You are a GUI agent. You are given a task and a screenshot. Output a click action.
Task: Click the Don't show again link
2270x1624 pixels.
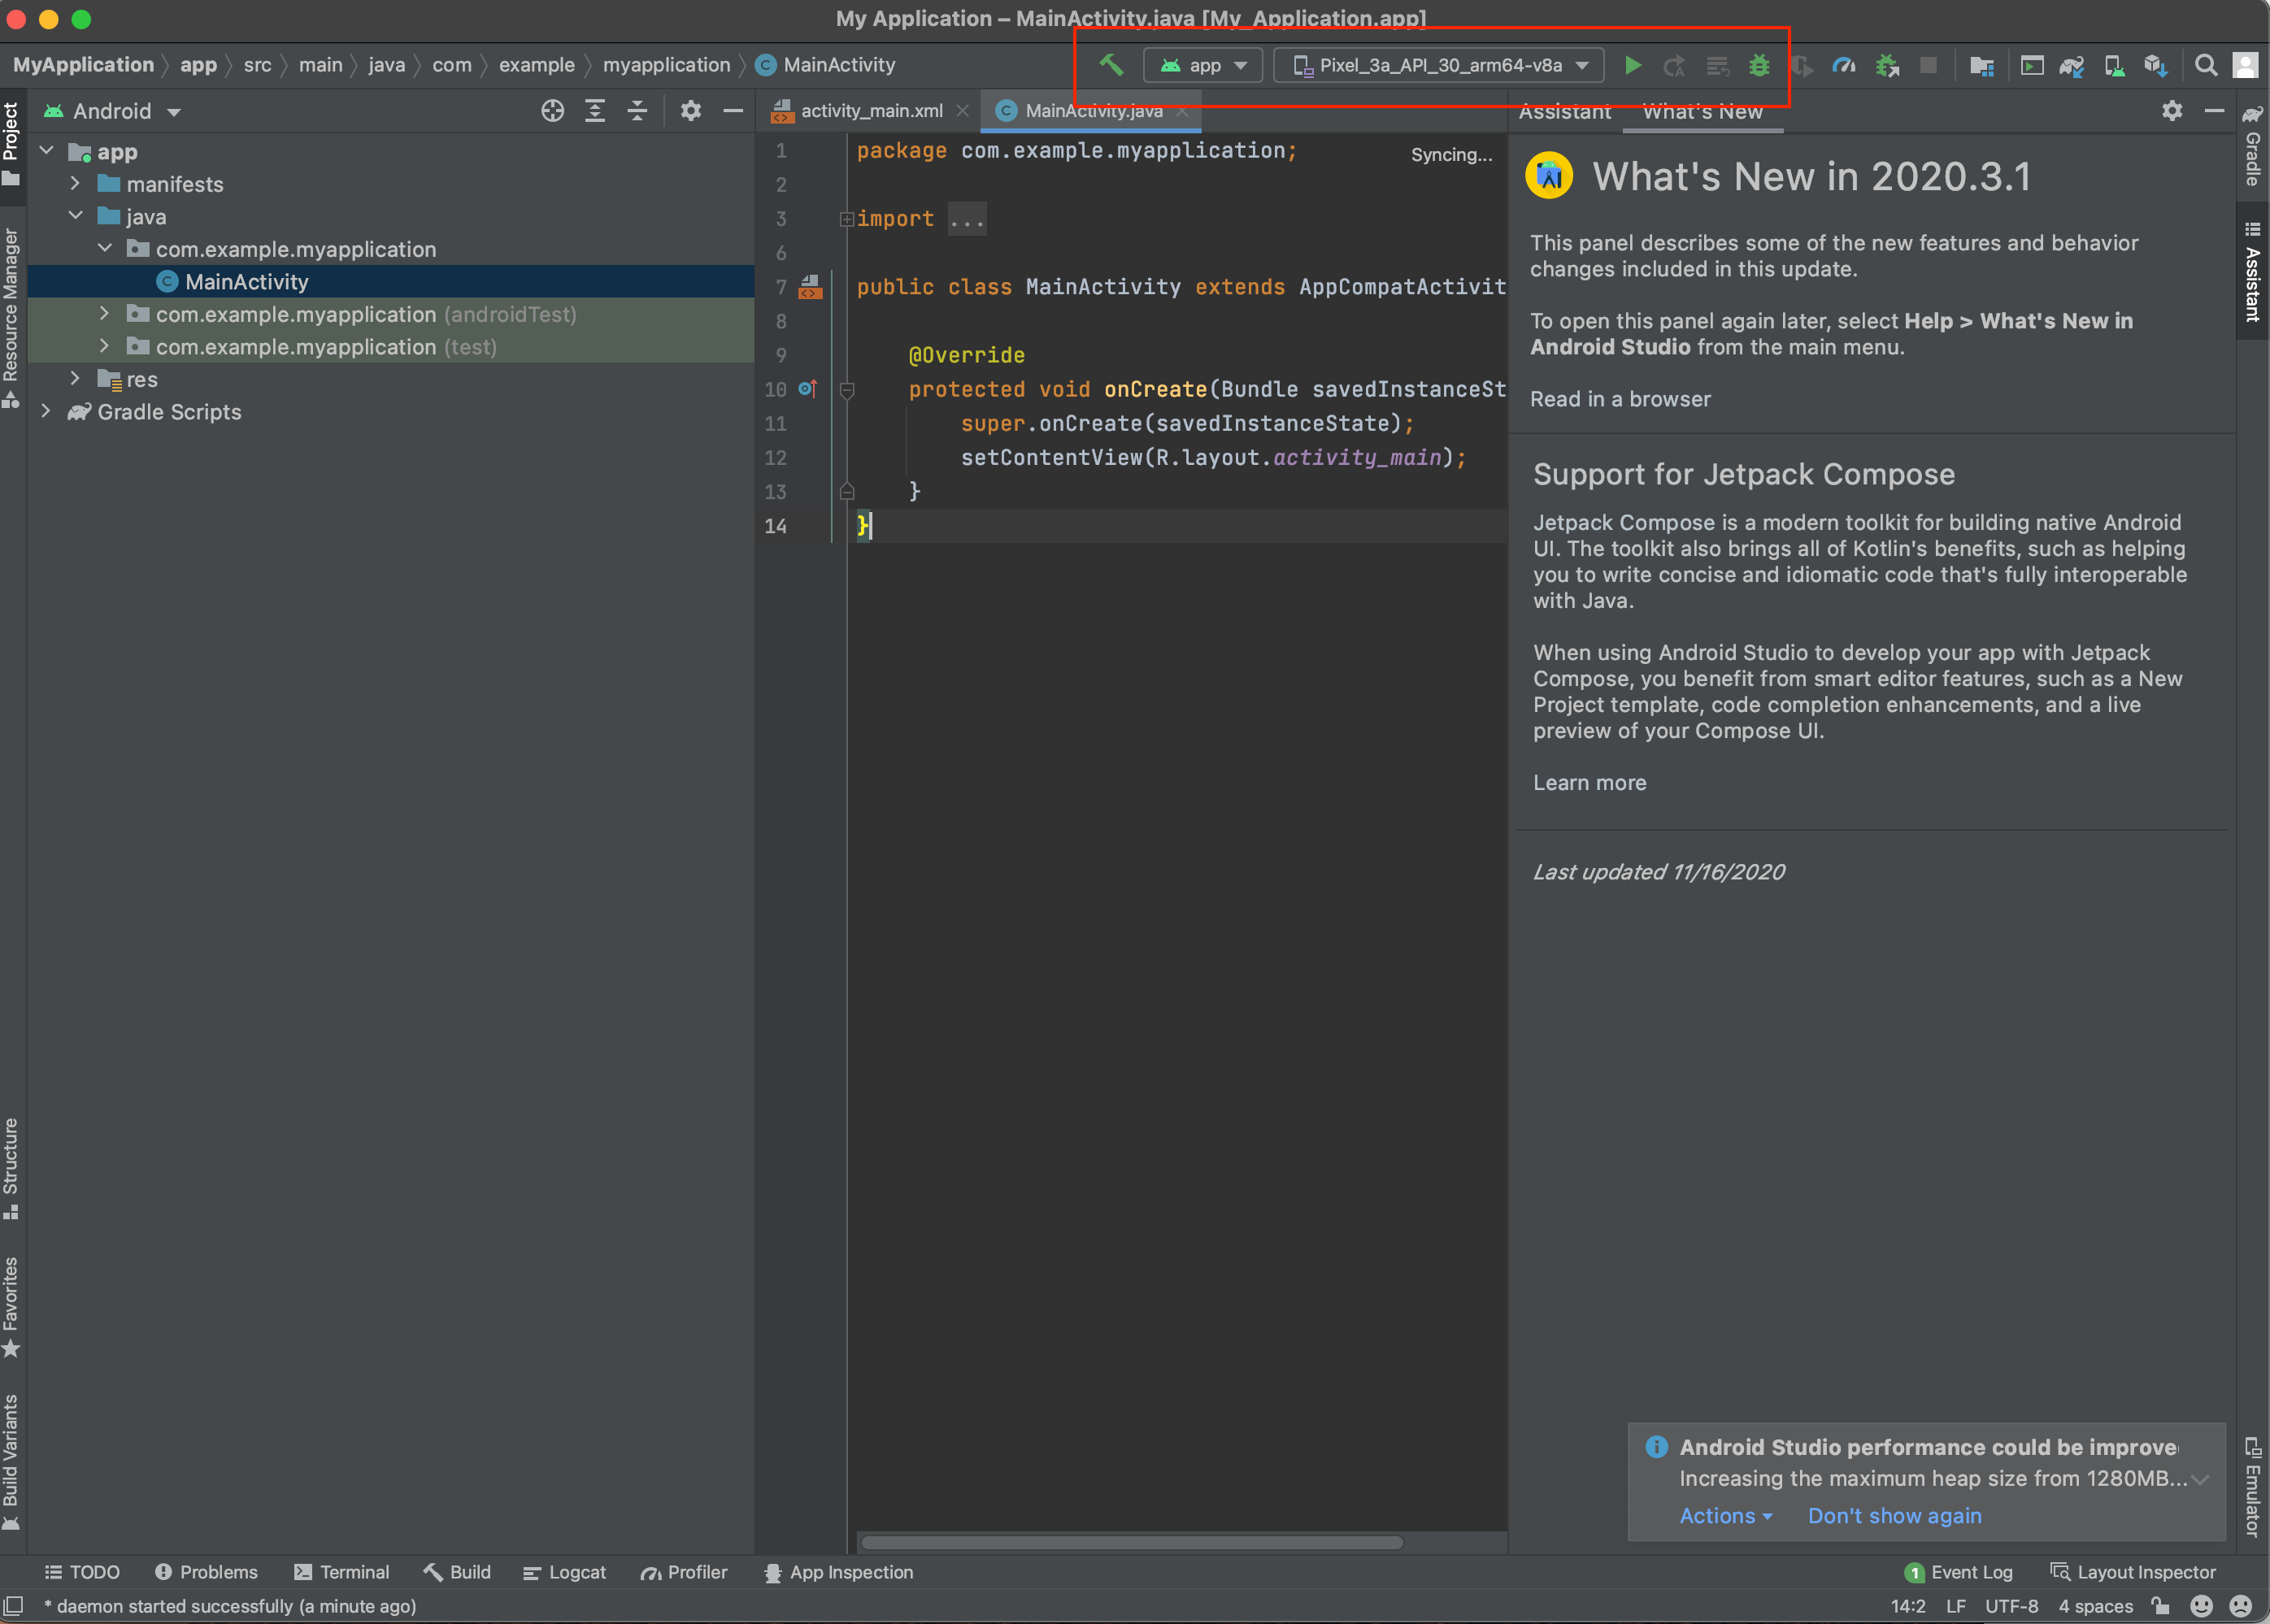[1894, 1515]
